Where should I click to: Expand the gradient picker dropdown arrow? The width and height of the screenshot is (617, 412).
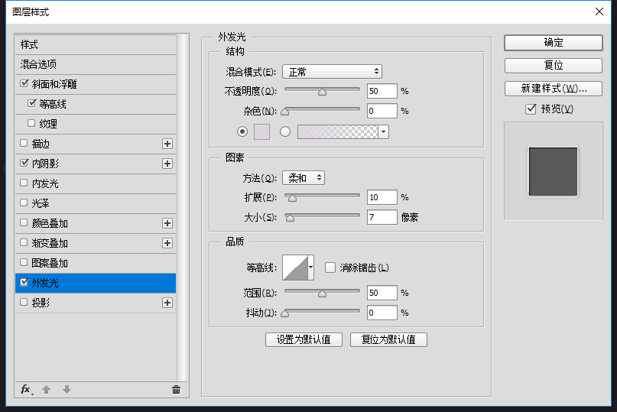[x=383, y=131]
